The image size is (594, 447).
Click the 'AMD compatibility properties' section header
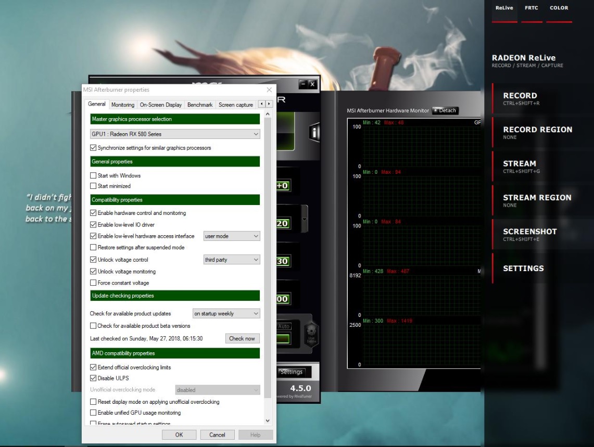[175, 353]
